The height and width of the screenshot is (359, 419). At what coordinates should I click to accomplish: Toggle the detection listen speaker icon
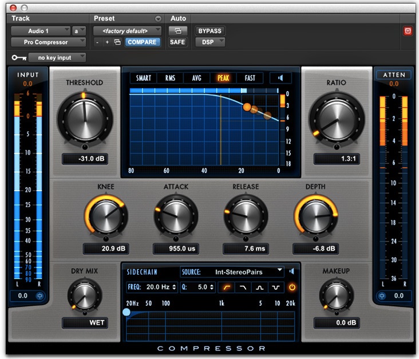[x=280, y=78]
